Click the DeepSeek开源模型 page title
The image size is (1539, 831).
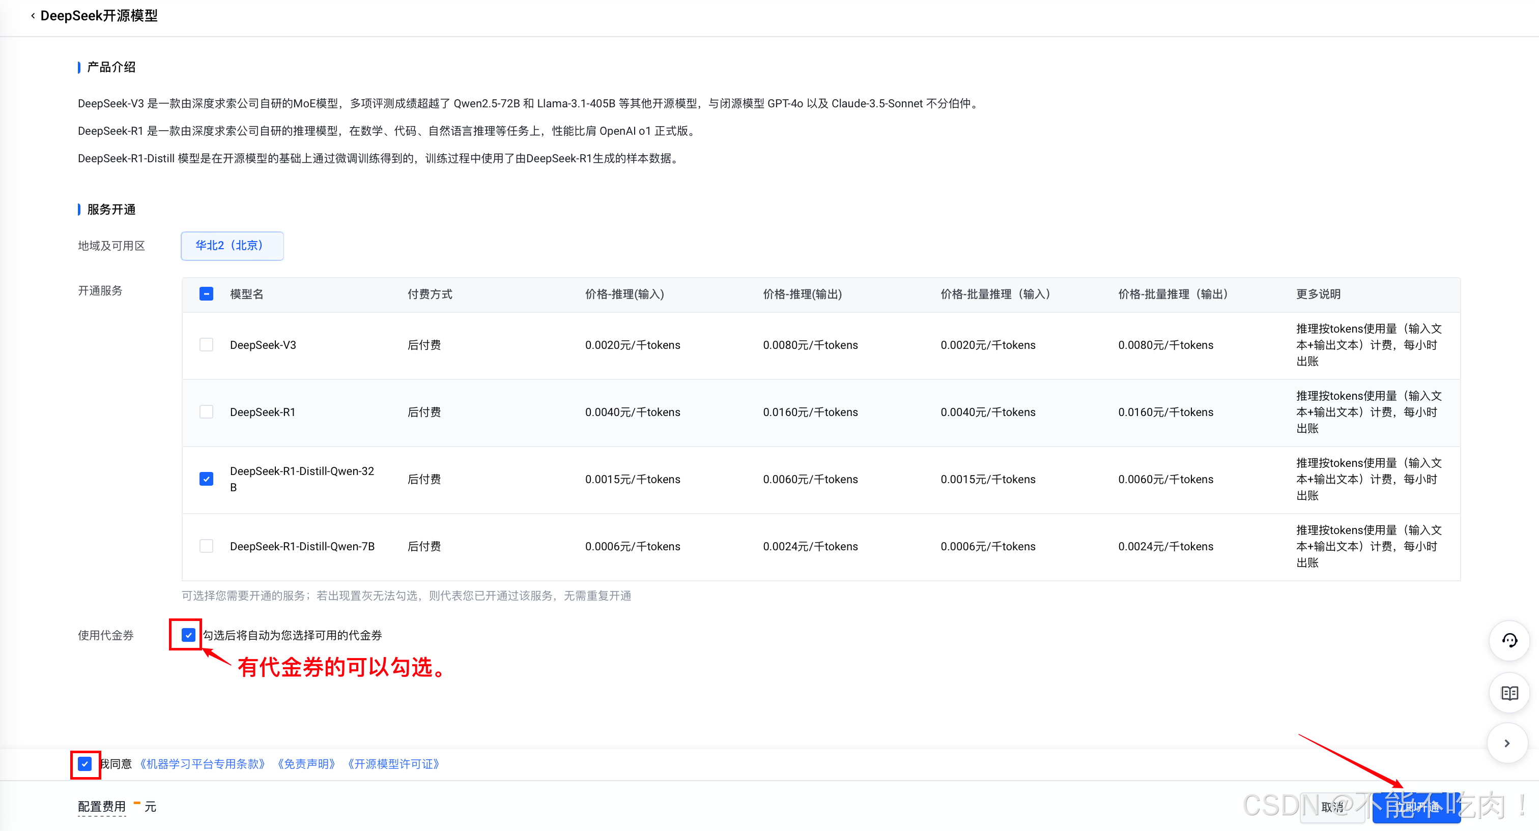pos(99,16)
